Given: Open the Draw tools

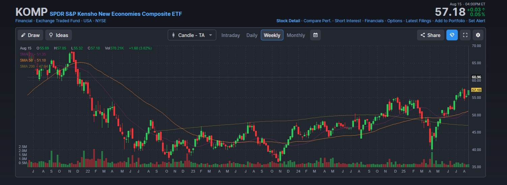Looking at the screenshot, I should point(30,35).
